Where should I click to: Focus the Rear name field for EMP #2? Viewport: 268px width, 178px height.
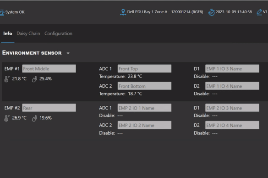coord(49,108)
